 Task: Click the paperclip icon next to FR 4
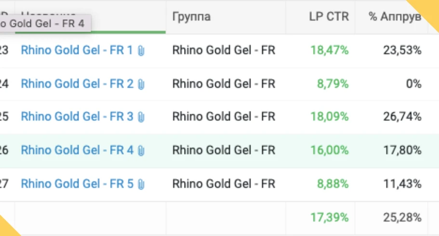point(141,150)
